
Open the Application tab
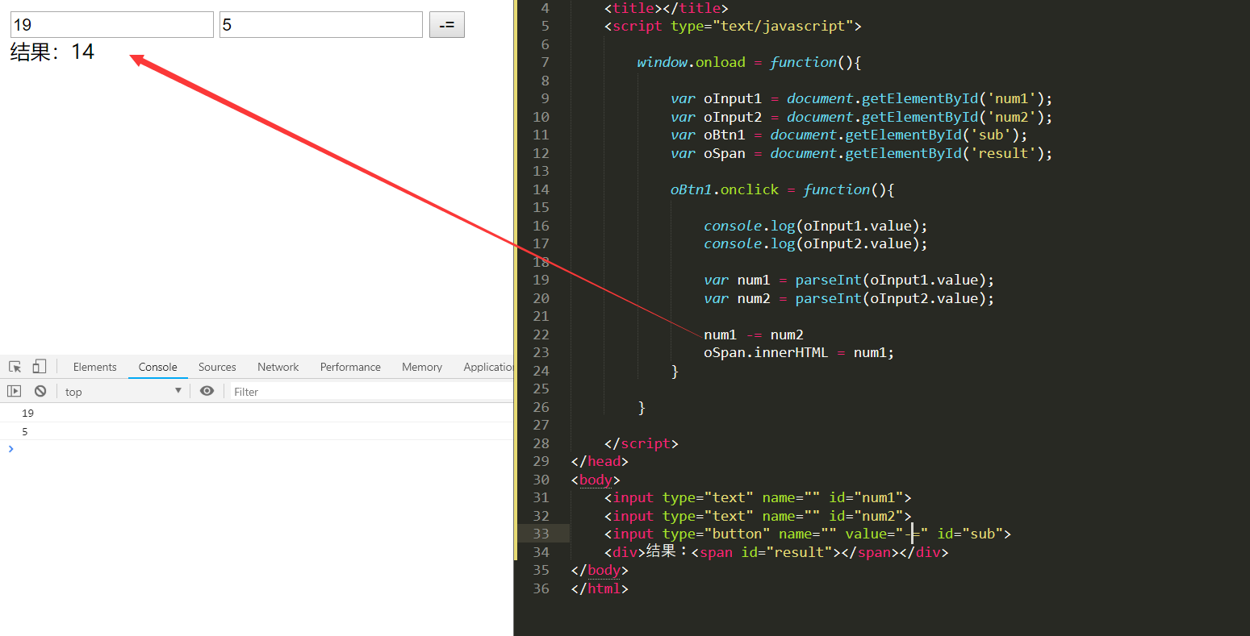[x=488, y=367]
